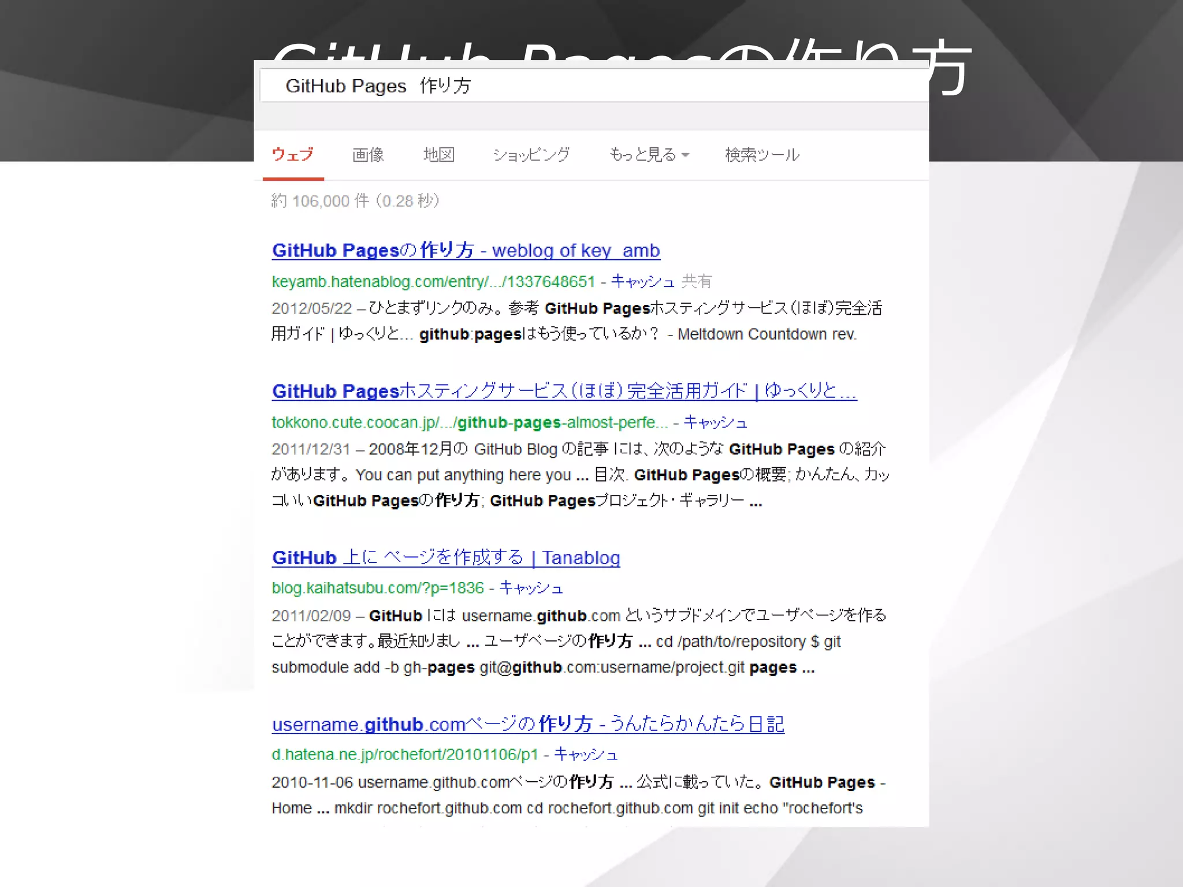Open result GitHub Pagesの作り方 - weblog of key_amb
The width and height of the screenshot is (1183, 887).
pyautogui.click(x=466, y=251)
